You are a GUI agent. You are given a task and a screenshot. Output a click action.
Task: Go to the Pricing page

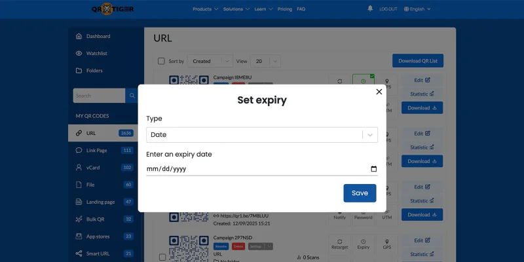pyautogui.click(x=285, y=9)
